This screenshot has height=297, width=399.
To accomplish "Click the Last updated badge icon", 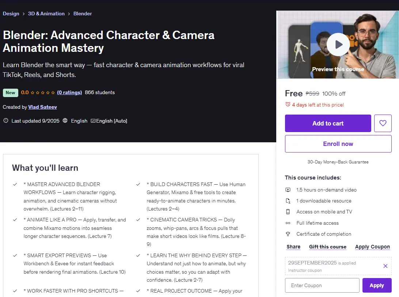I will [6, 121].
